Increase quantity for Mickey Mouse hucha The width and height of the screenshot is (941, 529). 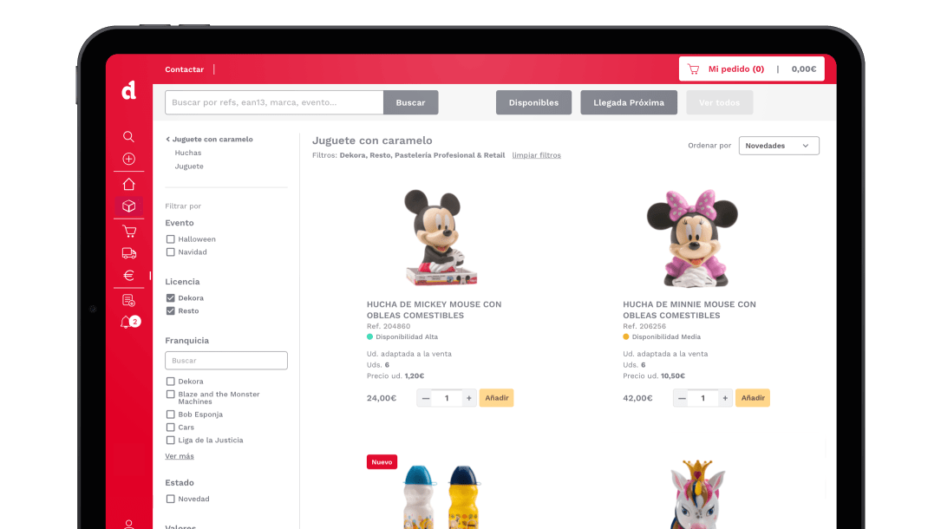pos(468,398)
